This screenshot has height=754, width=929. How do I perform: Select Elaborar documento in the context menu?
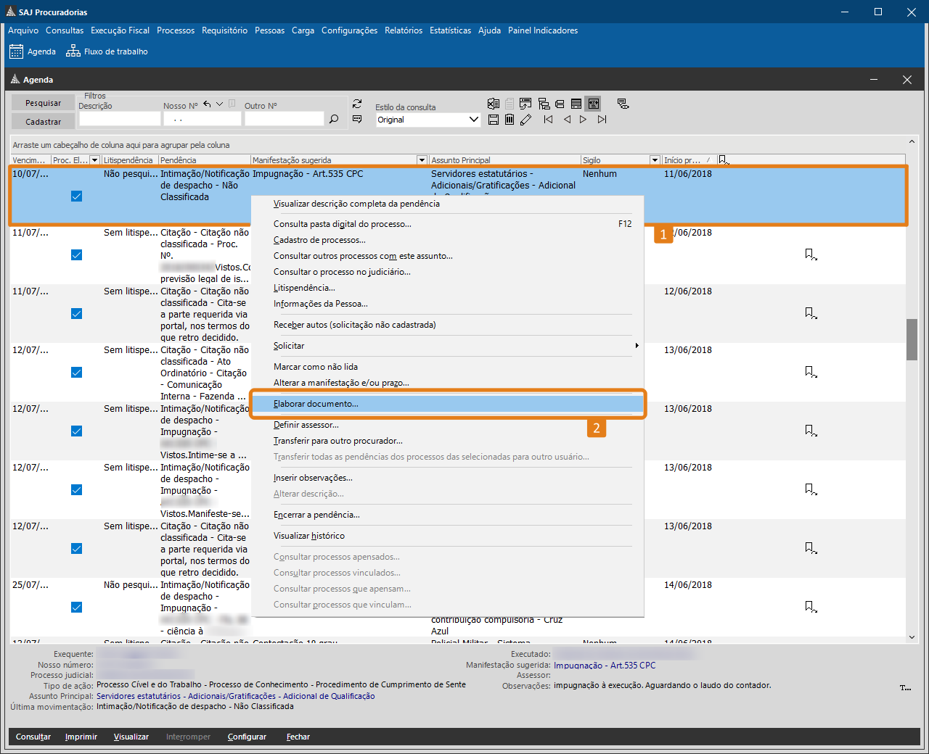(316, 404)
